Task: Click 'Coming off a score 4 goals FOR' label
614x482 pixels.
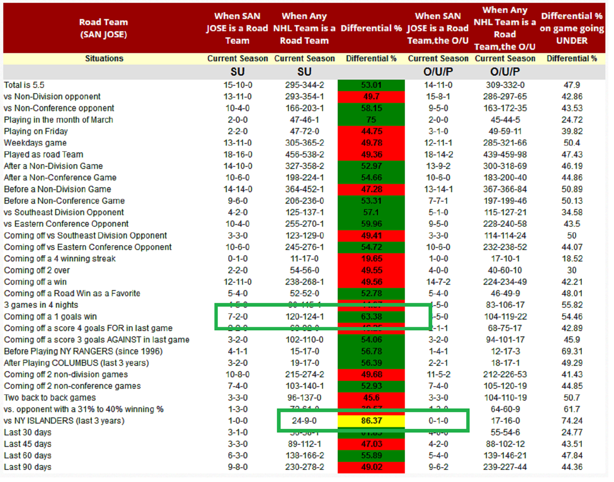Action: click(x=88, y=328)
